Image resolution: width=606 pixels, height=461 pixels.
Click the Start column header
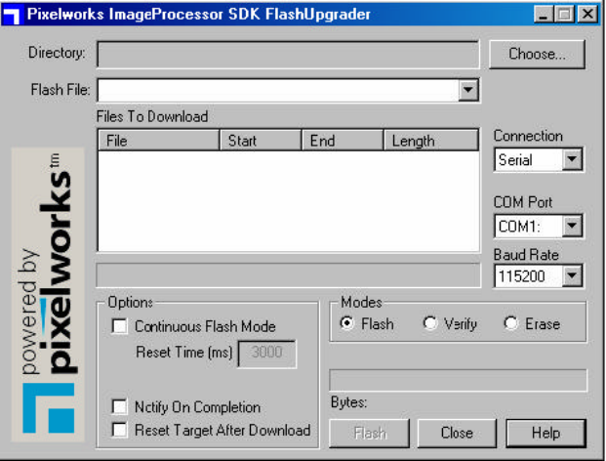coord(261,141)
